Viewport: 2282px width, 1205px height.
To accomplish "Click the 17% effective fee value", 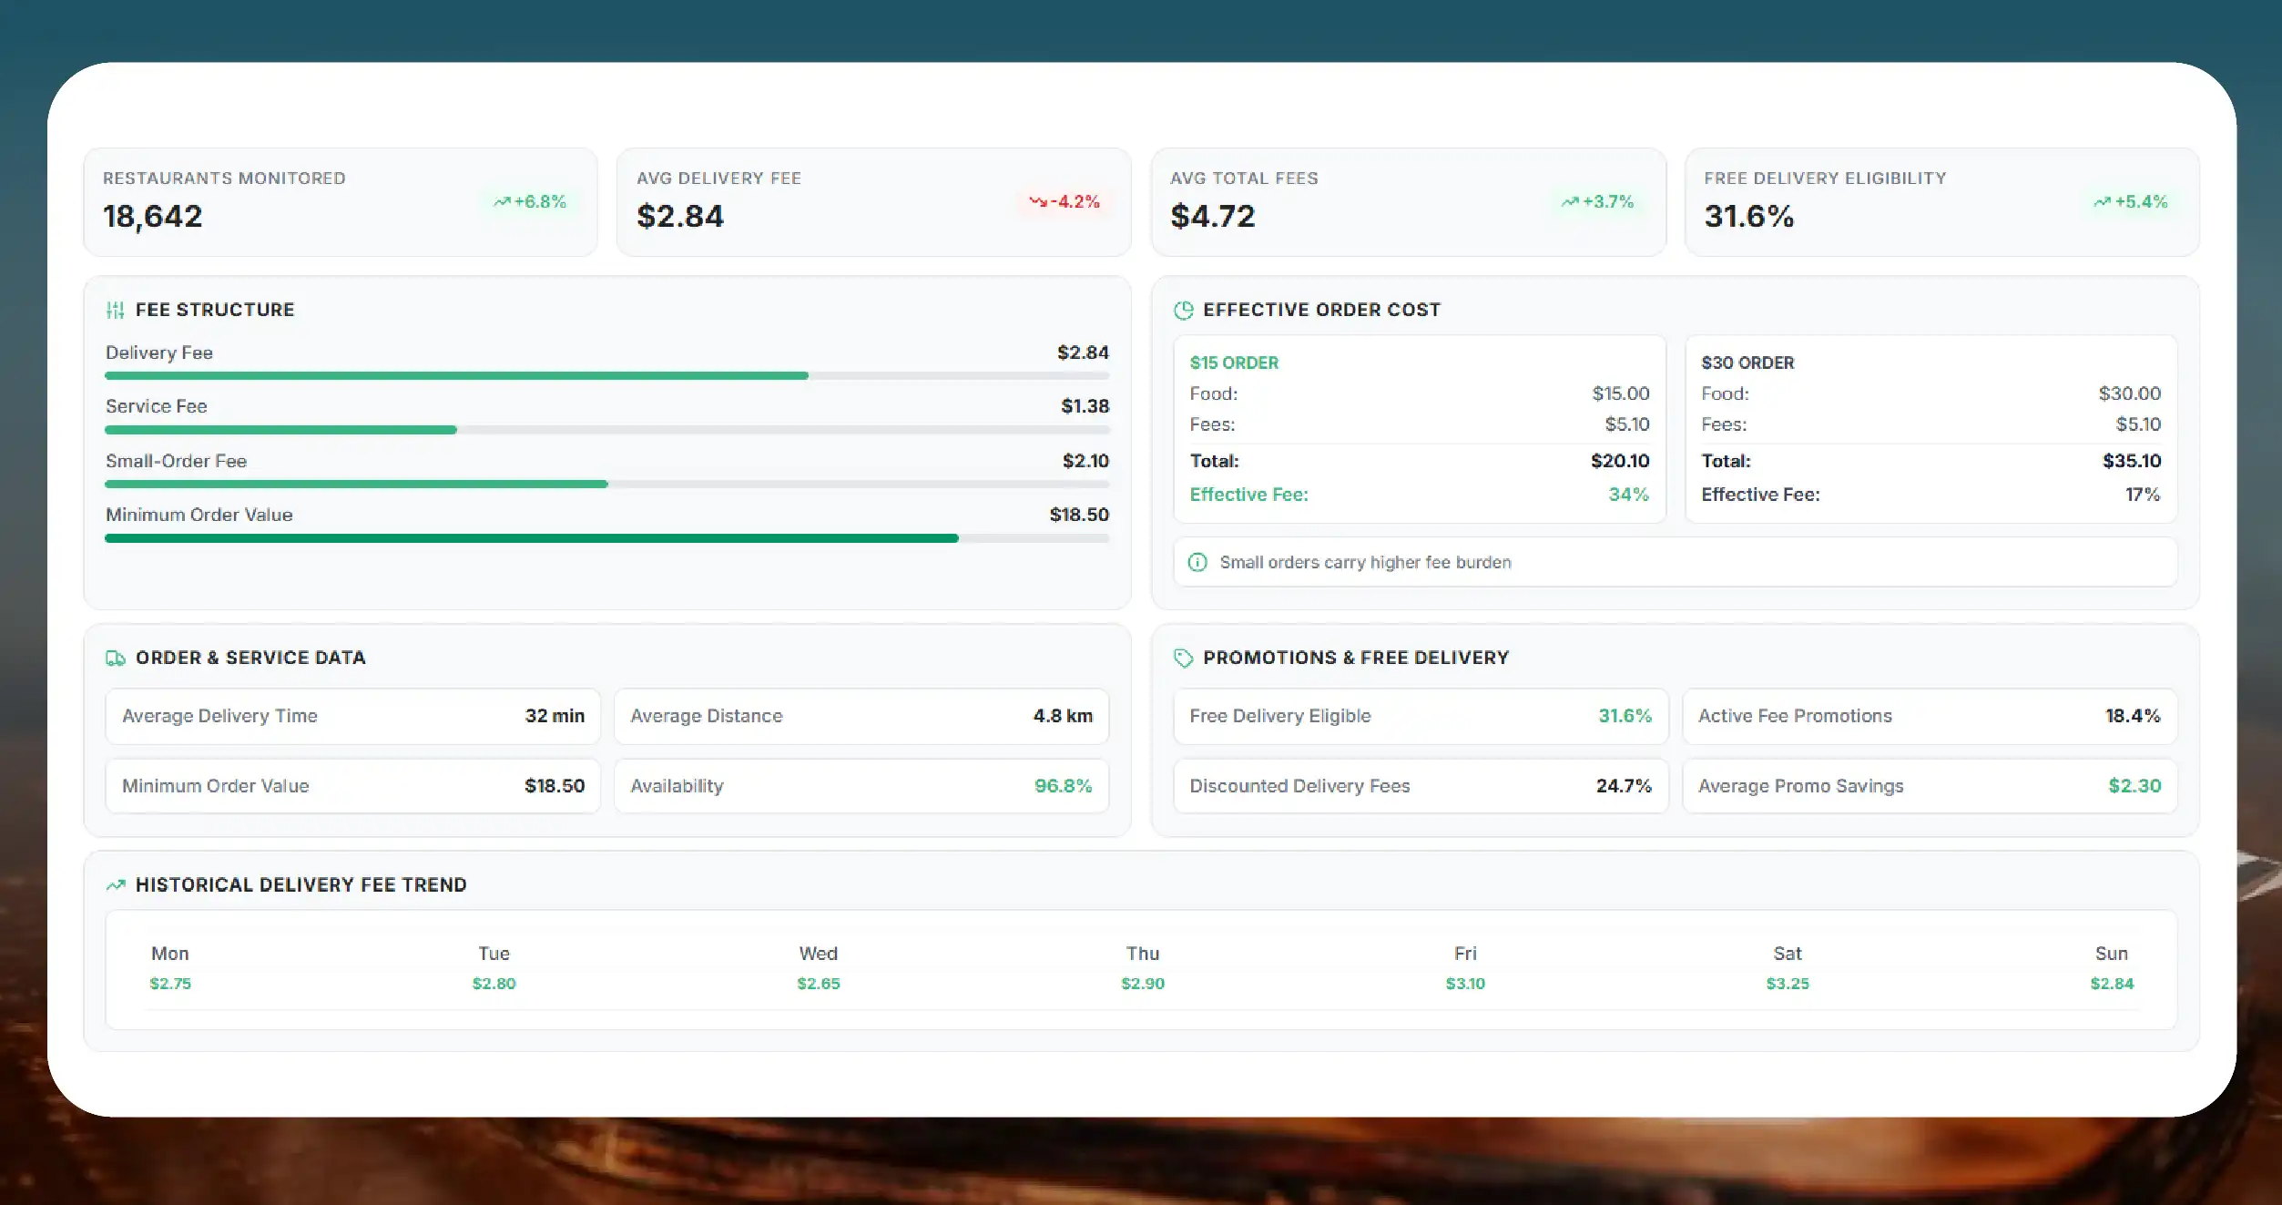I will pos(2143,495).
